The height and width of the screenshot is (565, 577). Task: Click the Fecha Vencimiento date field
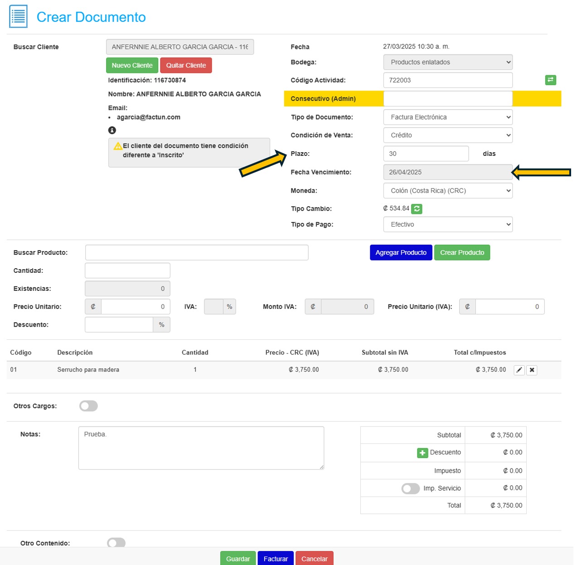(x=448, y=172)
